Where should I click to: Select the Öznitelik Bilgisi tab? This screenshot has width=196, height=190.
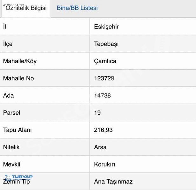[26, 8]
